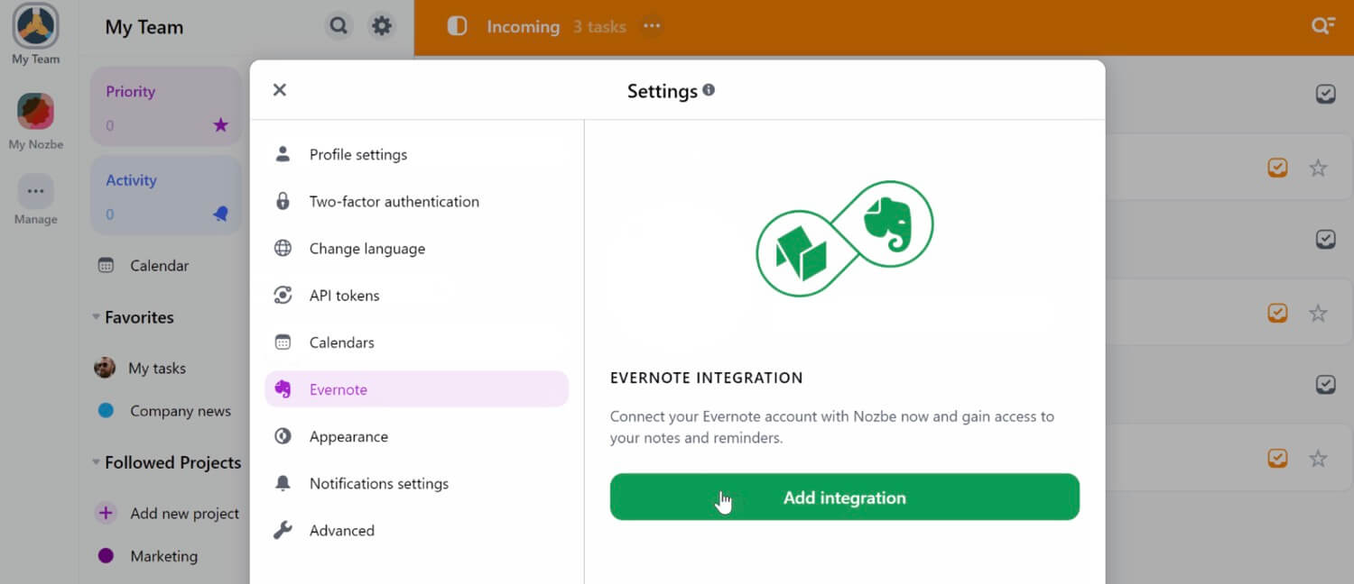Screen dimensions: 1354x584
Task: Click the Priority star icon
Action: click(221, 125)
